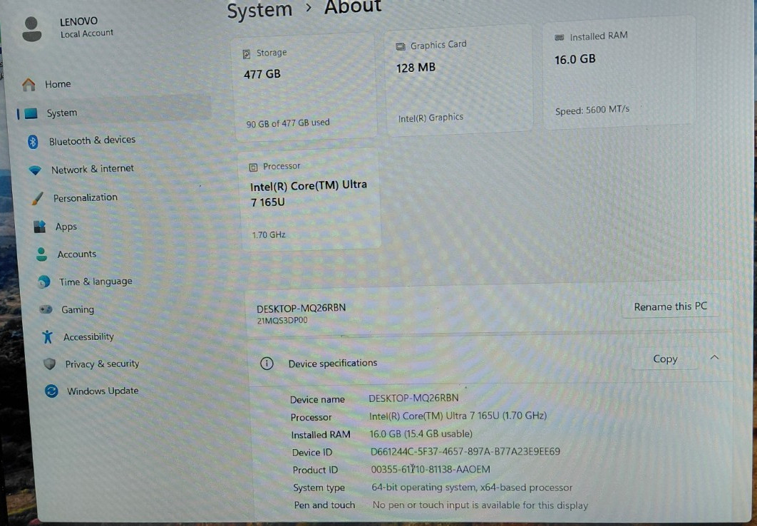Open Privacy & security settings
This screenshot has width=757, height=526.
(x=102, y=364)
